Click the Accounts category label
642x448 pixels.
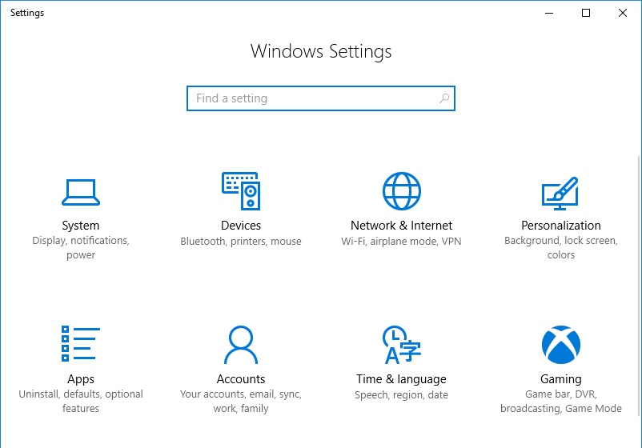241,379
